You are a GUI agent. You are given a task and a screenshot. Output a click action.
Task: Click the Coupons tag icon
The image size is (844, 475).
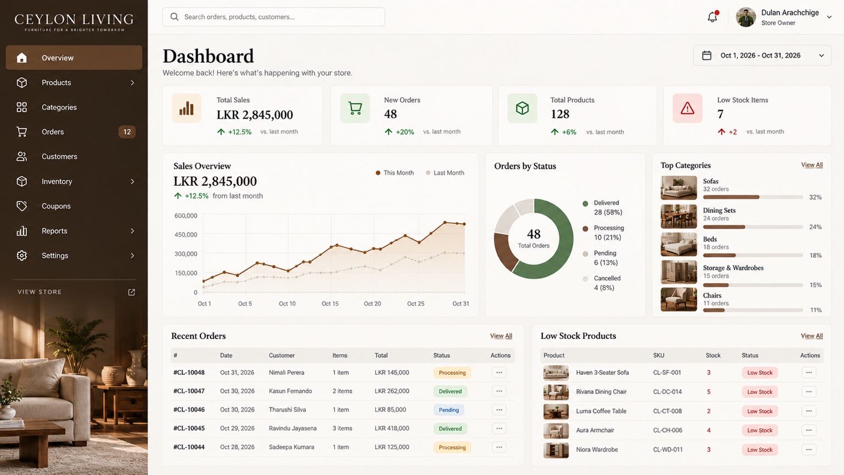click(x=21, y=206)
